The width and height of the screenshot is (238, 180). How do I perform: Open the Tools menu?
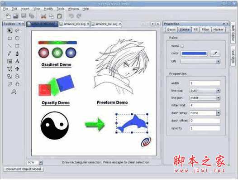(61, 9)
